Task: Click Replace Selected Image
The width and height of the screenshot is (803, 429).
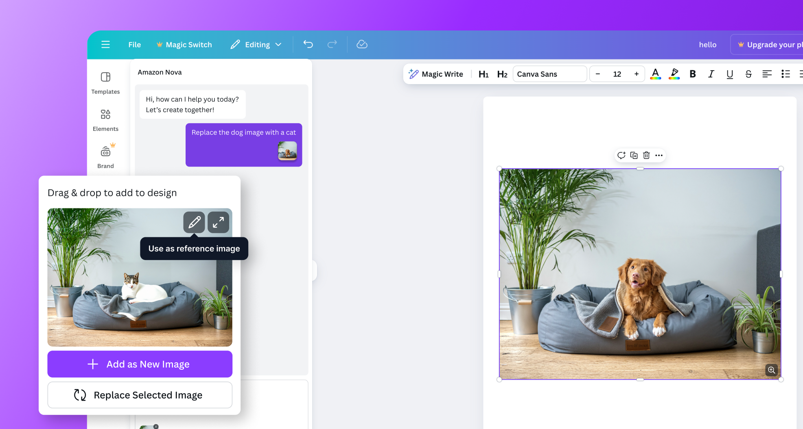Action: tap(140, 395)
